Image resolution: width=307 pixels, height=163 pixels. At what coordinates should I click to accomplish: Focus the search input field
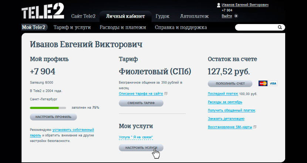(x=256, y=27)
